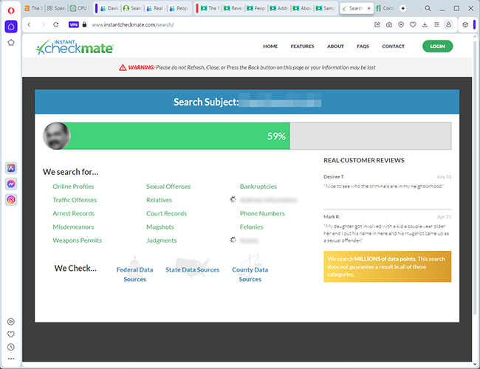This screenshot has height=369, width=480.
Task: Click the Online Profiles item
Action: tap(73, 186)
